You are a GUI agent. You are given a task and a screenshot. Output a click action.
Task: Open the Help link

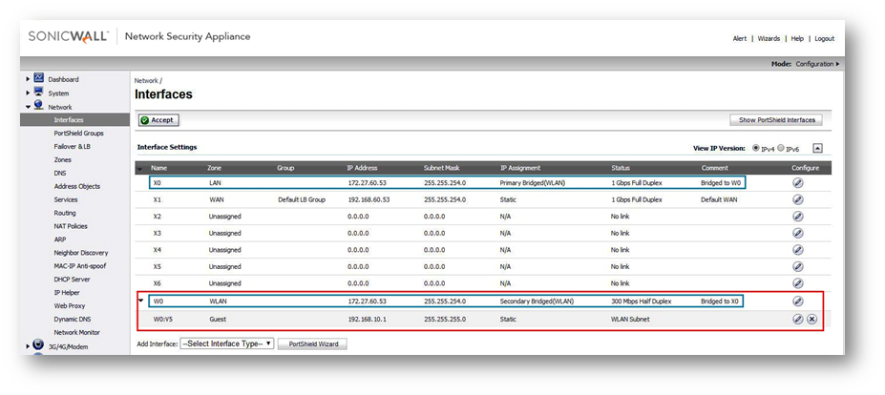[797, 39]
